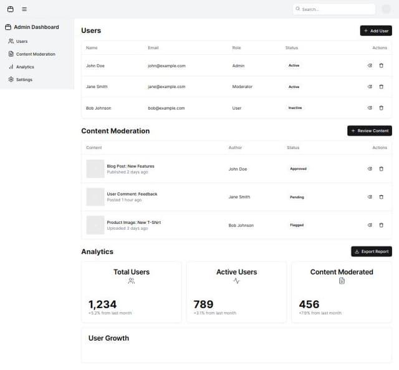
Task: Click Blog Post: New Features title
Action: pos(130,166)
